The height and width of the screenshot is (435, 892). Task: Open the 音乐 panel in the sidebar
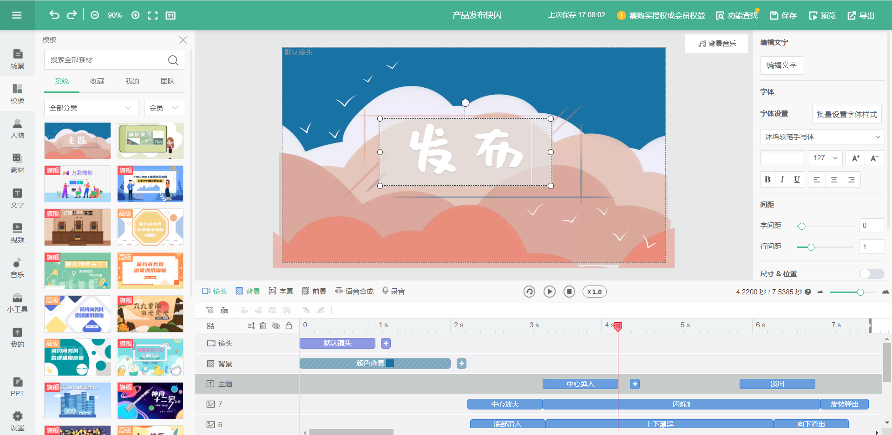tap(17, 268)
